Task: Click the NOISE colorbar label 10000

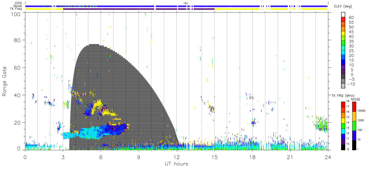Action: (362, 111)
